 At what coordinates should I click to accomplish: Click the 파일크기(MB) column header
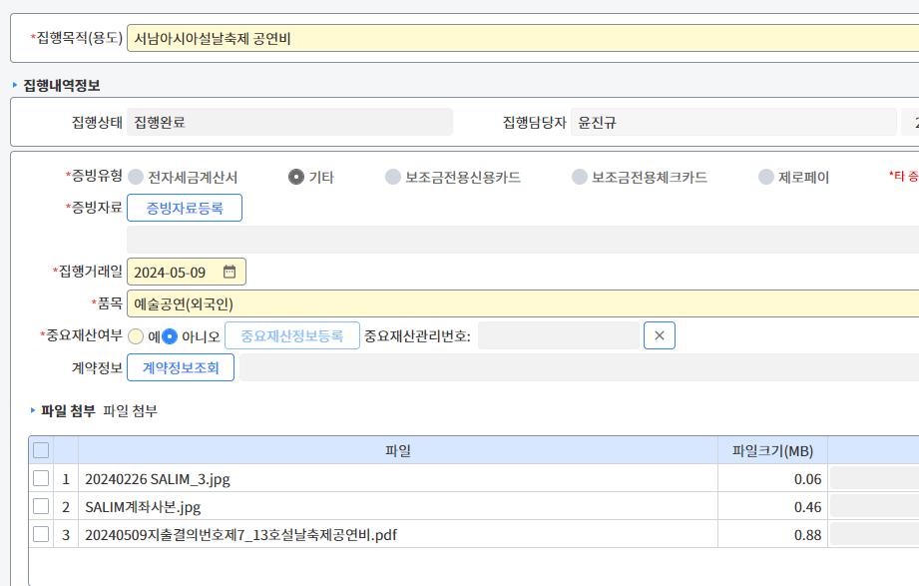[x=772, y=450]
